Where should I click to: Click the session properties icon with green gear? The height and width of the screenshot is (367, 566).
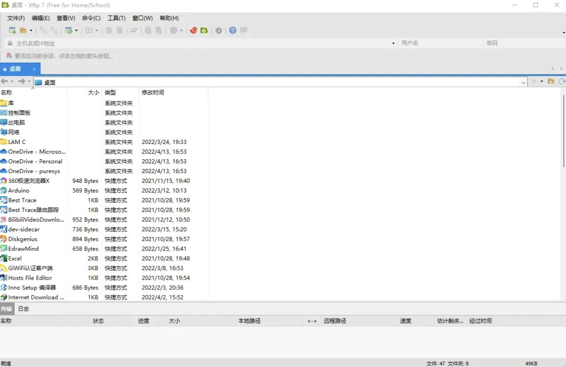click(x=69, y=31)
